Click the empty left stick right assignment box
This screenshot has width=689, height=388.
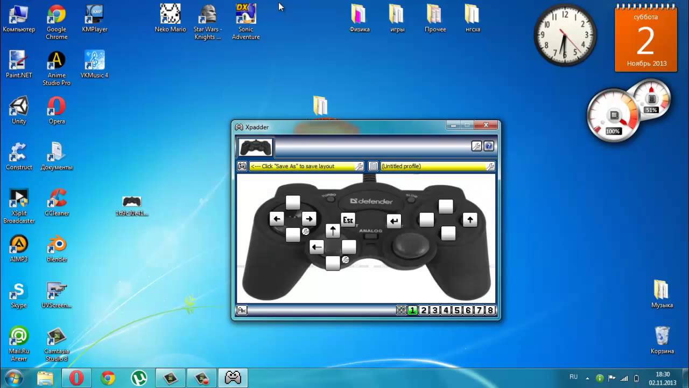pos(349,247)
